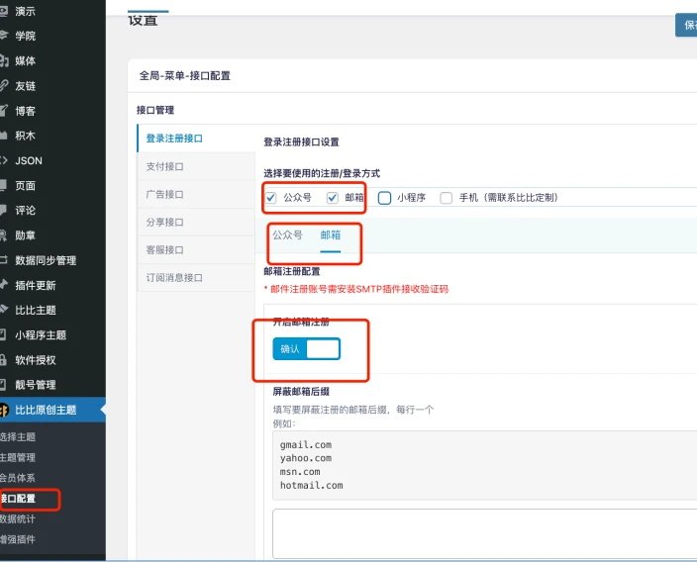
Task: Open the 登录注册接口 section
Action: click(196, 139)
